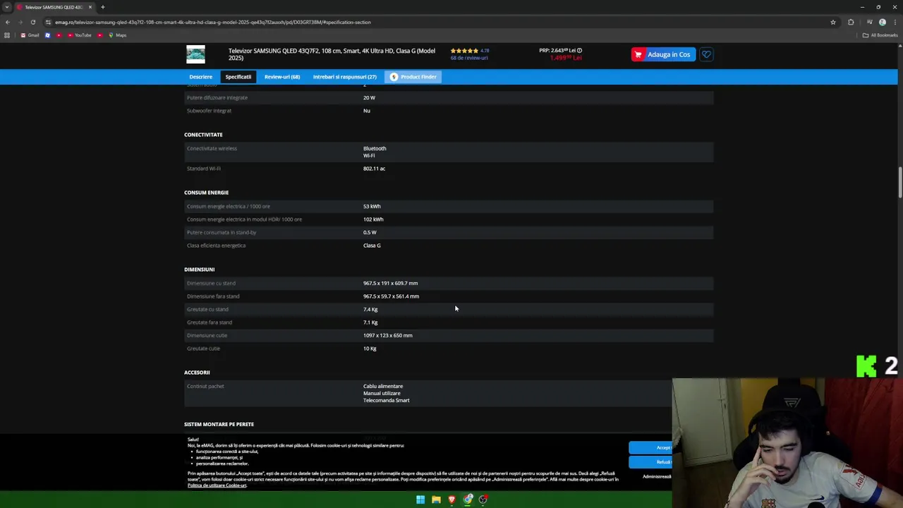Open Brave browser from taskbar
This screenshot has width=903, height=508.
[x=451, y=500]
